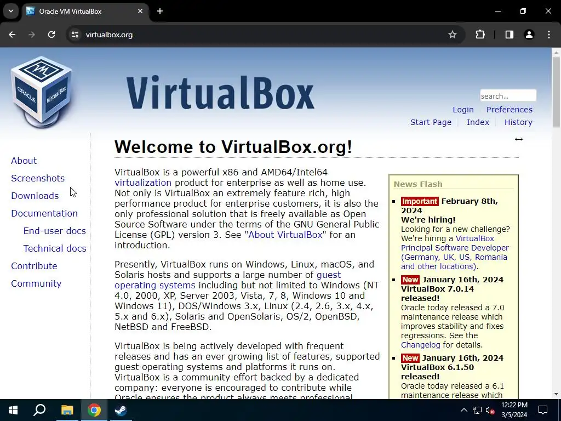The height and width of the screenshot is (421, 561).
Task: Open Steam from the taskbar
Action: point(121,410)
